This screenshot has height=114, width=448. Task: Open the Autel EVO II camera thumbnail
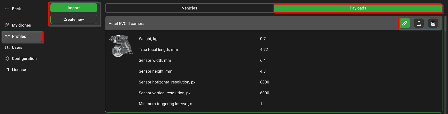click(121, 46)
